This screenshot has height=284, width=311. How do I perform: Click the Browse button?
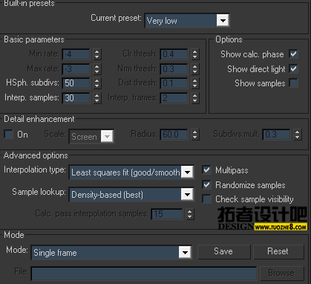(282, 273)
